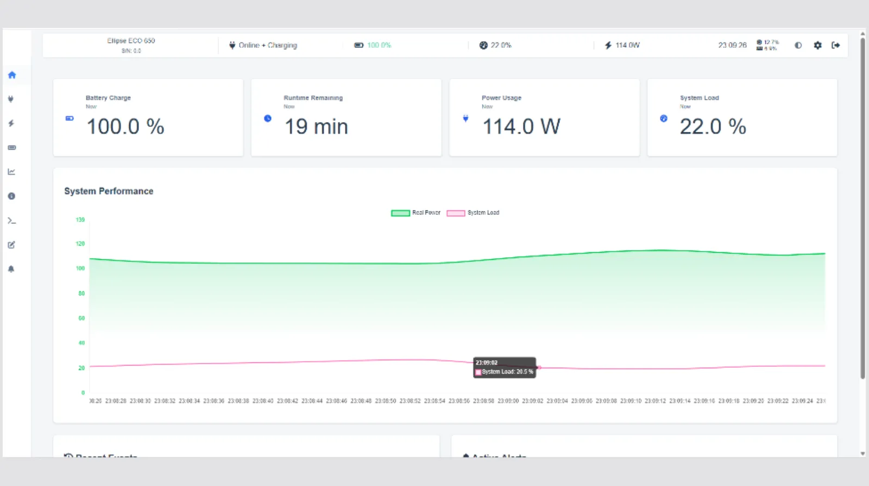Open settings via the gear icon
Image resolution: width=869 pixels, height=486 pixels.
click(817, 46)
